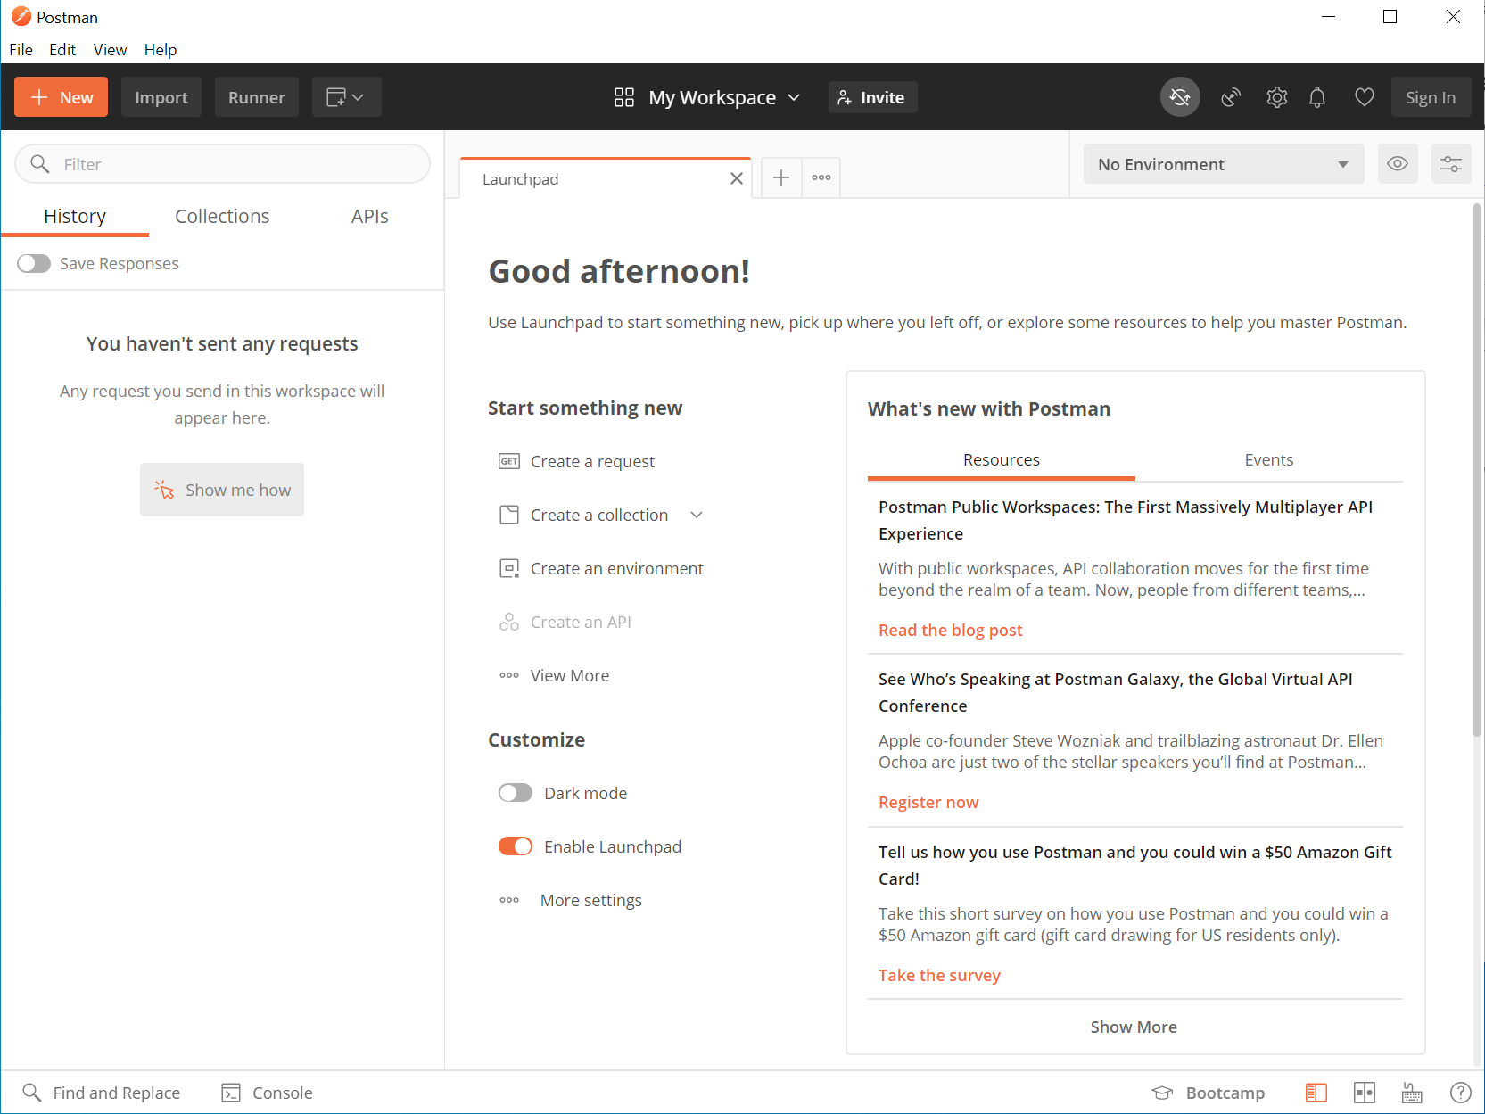
Task: Expand the Create a collection chevron
Action: [697, 515]
